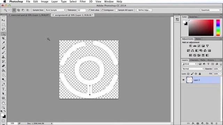
Task: Toggle lock position icon
Action: [x=196, y=74]
